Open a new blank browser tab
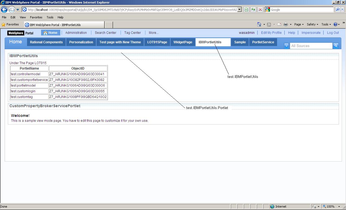346x210 pixels. 109,25
